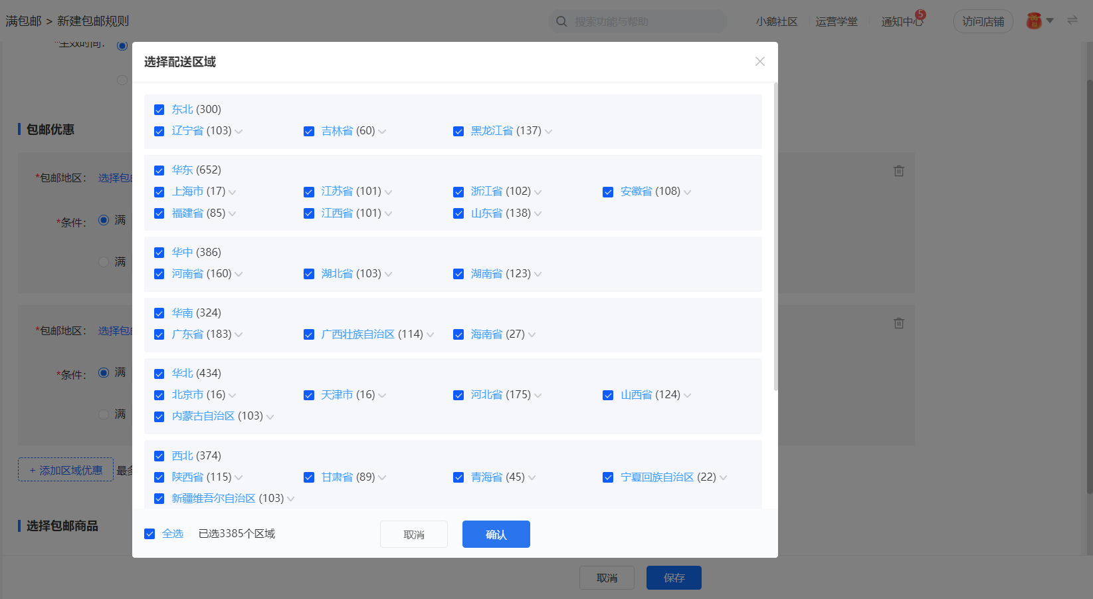Expand 黑龙江省 city list chevron
The image size is (1093, 599).
548,132
